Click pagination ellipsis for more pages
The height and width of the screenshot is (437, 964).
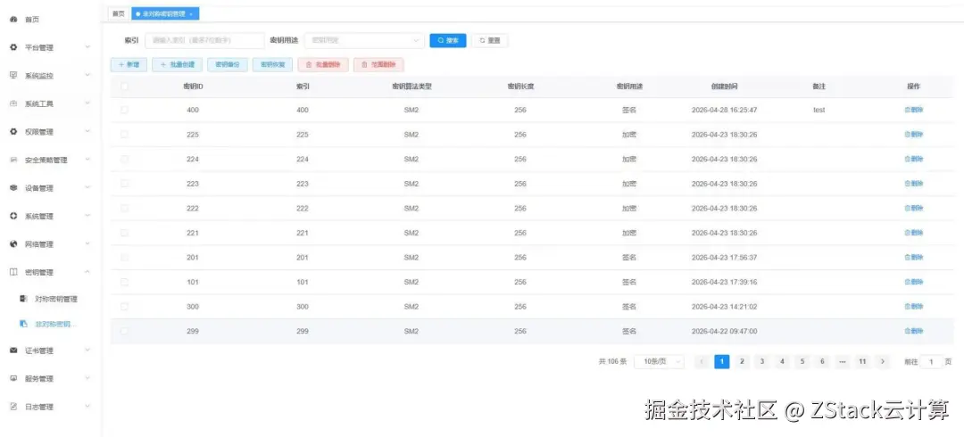[x=843, y=362]
